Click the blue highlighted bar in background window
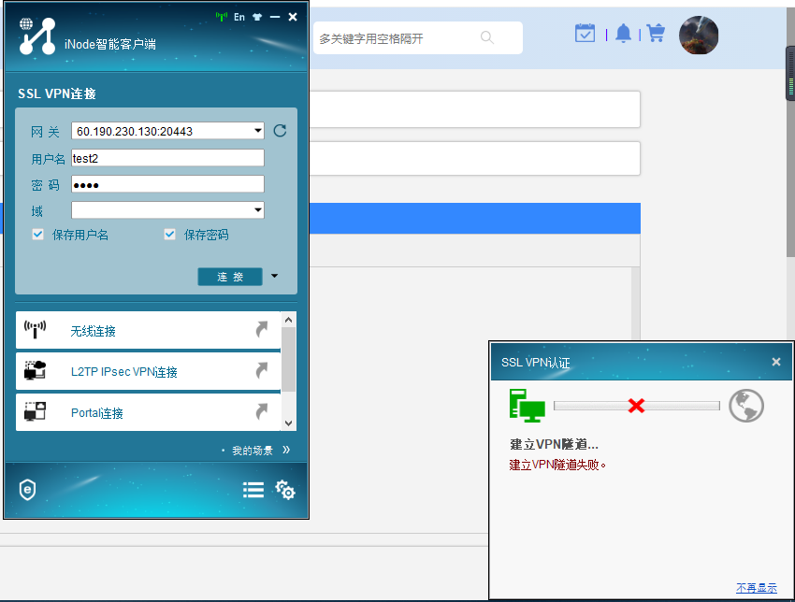The image size is (795, 602). [474, 219]
